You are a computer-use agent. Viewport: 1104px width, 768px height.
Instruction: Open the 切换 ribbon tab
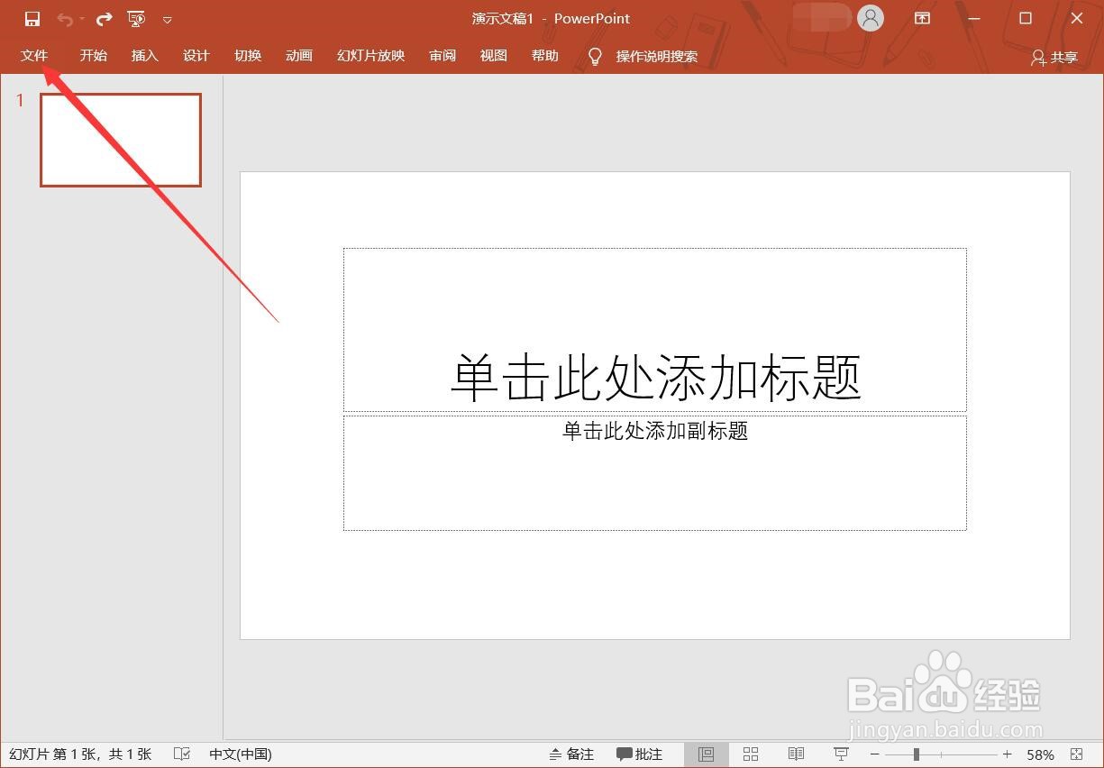pos(248,56)
